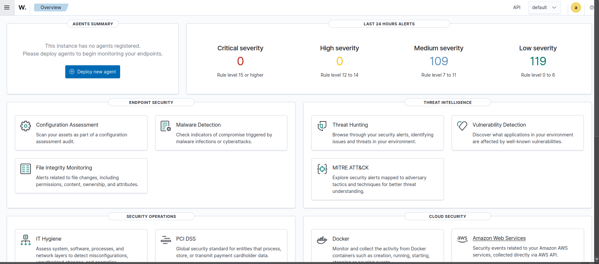This screenshot has width=599, height=264.
Task: Click the High severity count 0
Action: pos(340,61)
